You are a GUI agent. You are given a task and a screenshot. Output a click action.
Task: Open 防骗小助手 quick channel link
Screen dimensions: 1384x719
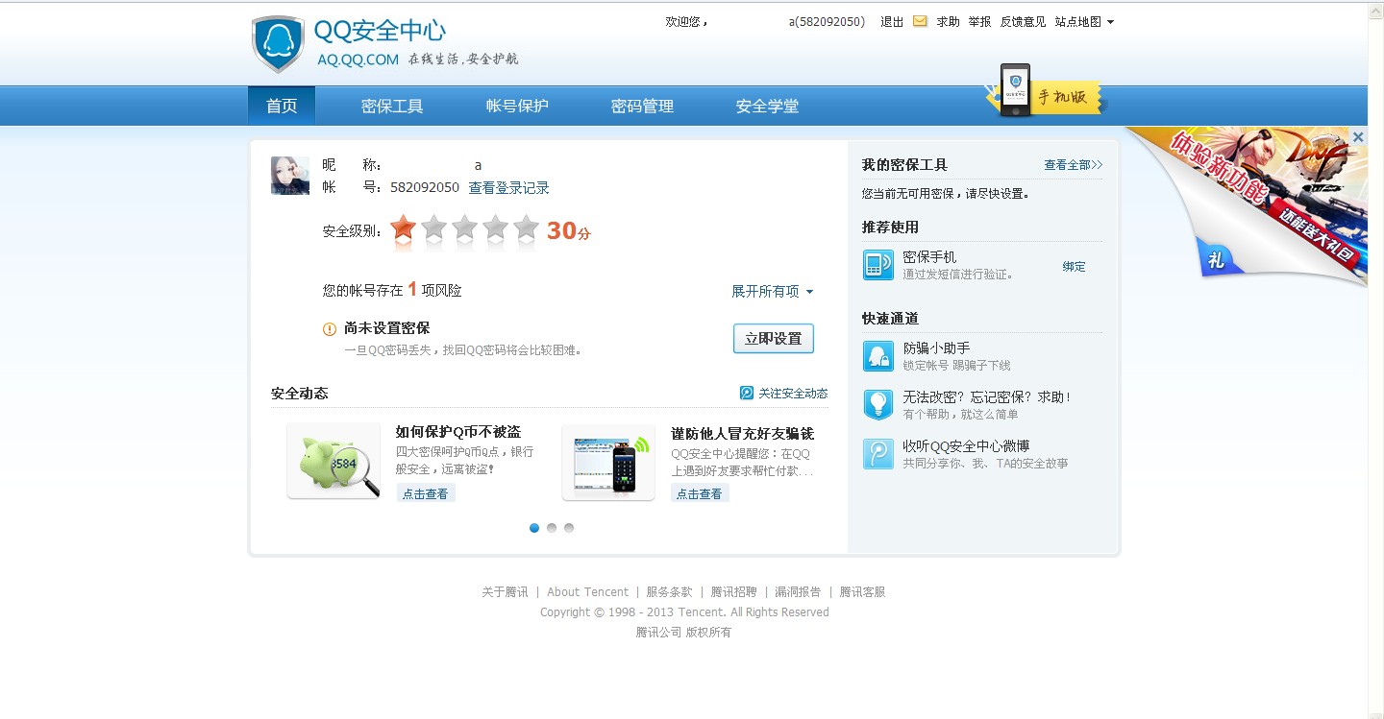[x=936, y=348]
